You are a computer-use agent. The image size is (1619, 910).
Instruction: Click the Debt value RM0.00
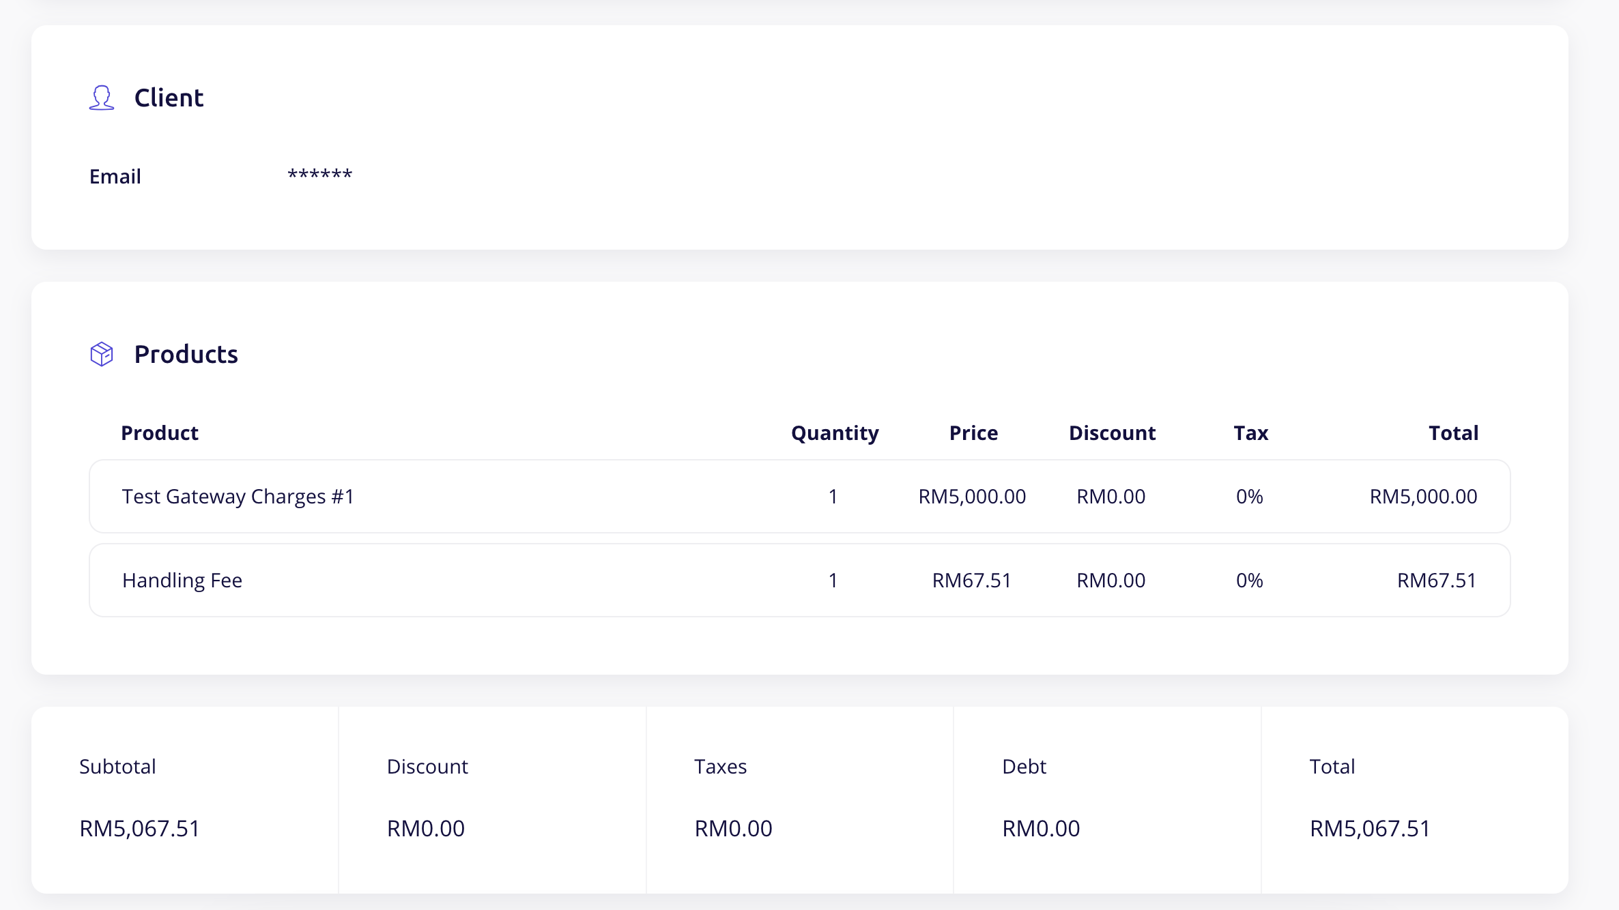[x=1041, y=828]
